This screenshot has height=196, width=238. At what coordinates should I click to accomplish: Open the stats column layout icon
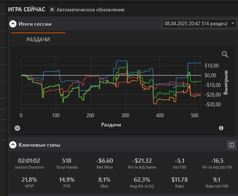231,145
